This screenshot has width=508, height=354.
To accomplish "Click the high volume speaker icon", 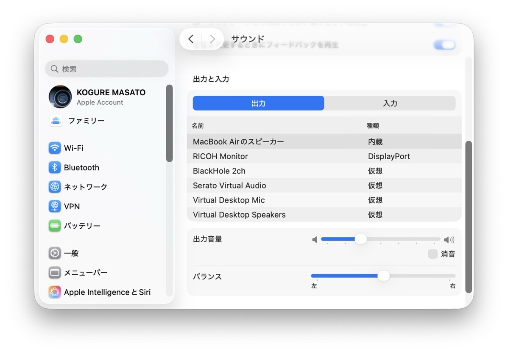I will coord(449,239).
